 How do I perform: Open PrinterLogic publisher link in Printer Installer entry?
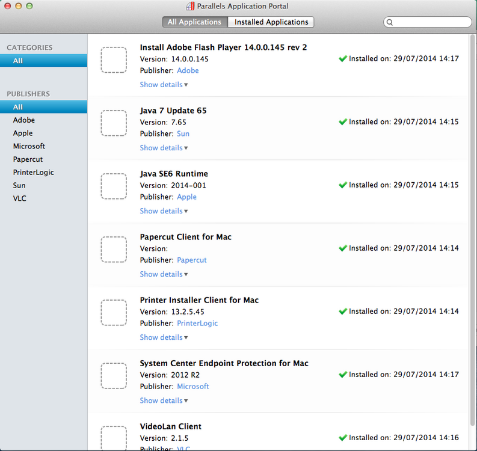pyautogui.click(x=197, y=324)
